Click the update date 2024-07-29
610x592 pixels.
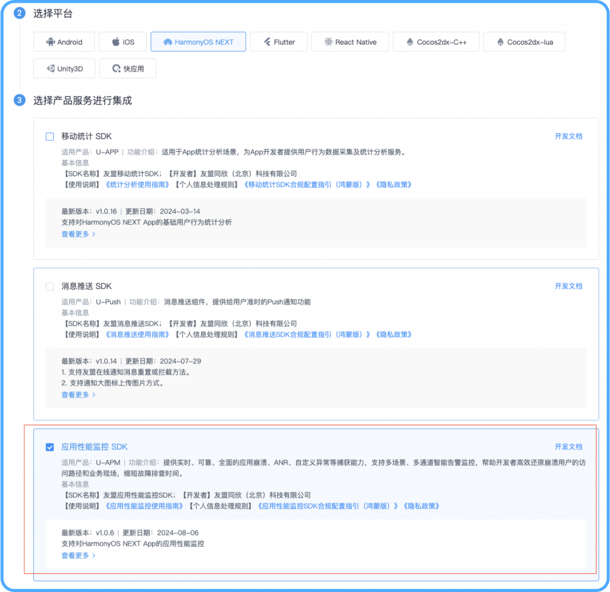[181, 362]
